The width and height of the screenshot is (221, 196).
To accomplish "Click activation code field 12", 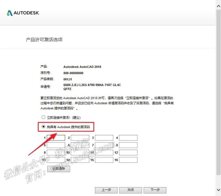I will click(x=128, y=153).
